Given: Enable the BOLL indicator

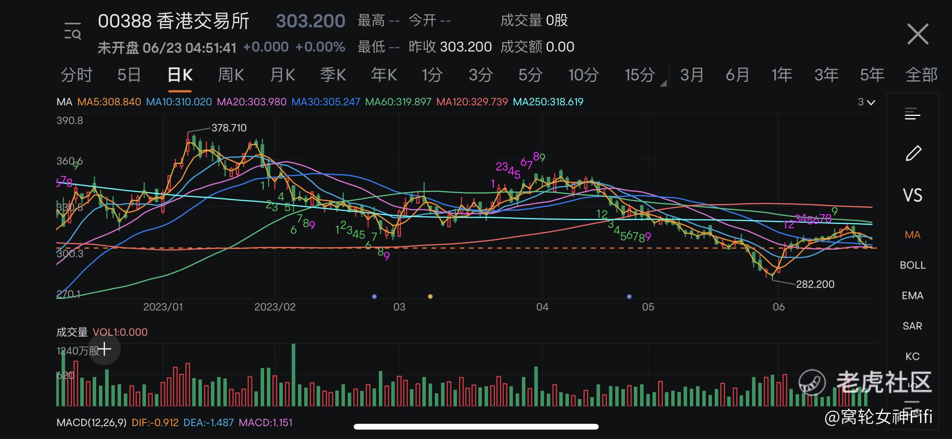Looking at the screenshot, I should pyautogui.click(x=913, y=265).
